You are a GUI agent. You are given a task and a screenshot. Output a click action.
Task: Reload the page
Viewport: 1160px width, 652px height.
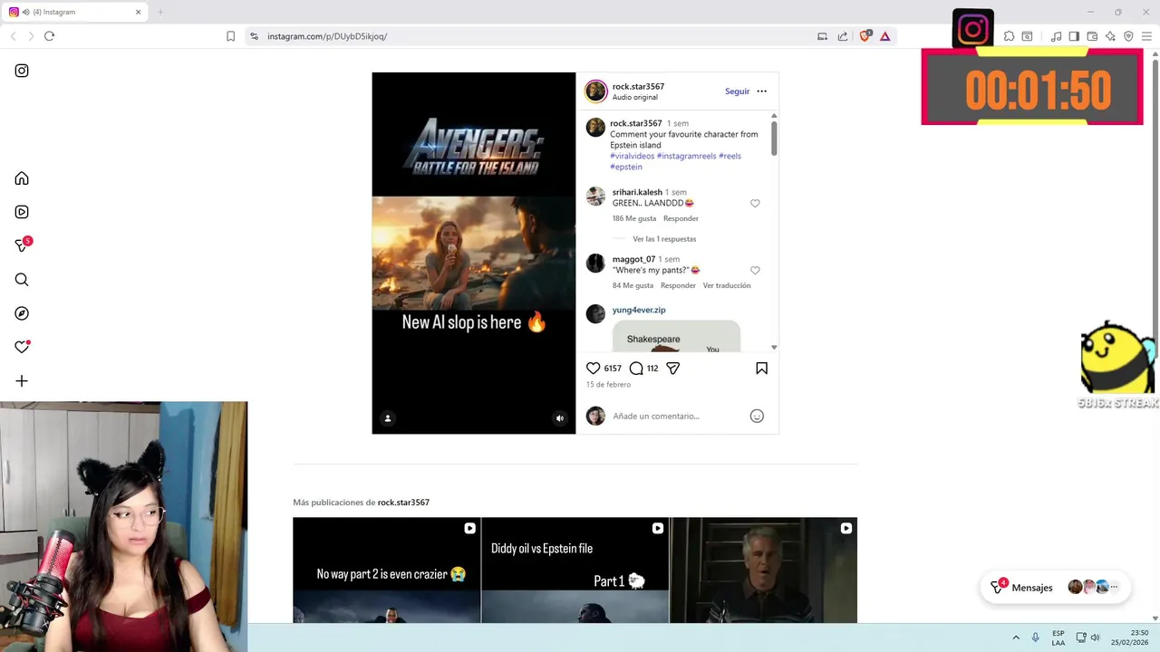(x=49, y=36)
